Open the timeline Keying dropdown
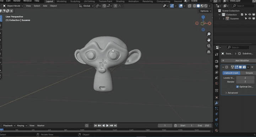 coord(22,125)
